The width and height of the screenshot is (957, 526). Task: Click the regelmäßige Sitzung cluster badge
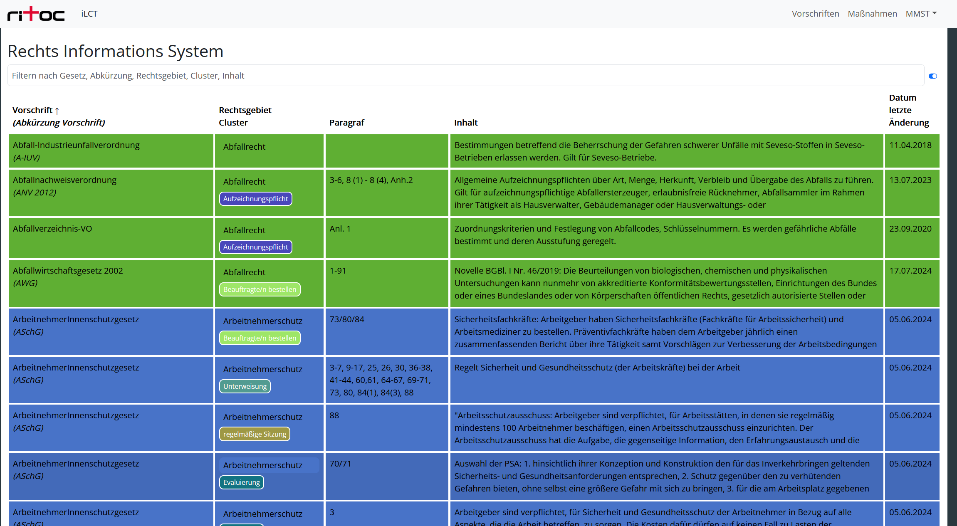(x=255, y=434)
